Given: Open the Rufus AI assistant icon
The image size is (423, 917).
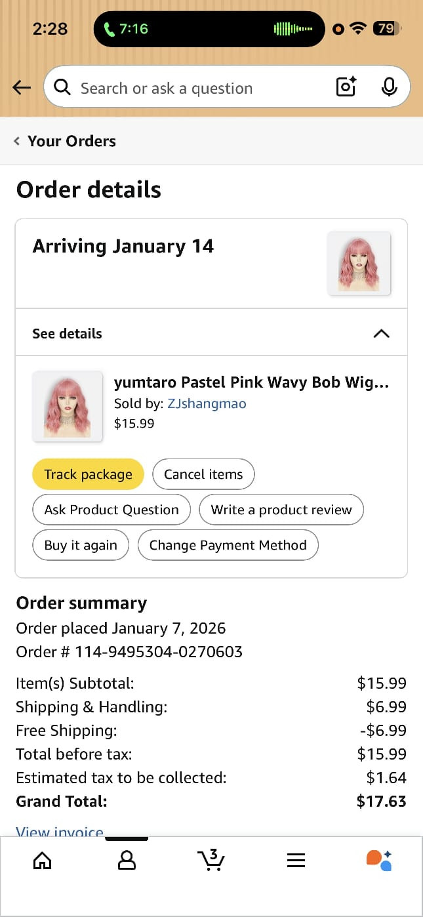Looking at the screenshot, I should point(379,860).
